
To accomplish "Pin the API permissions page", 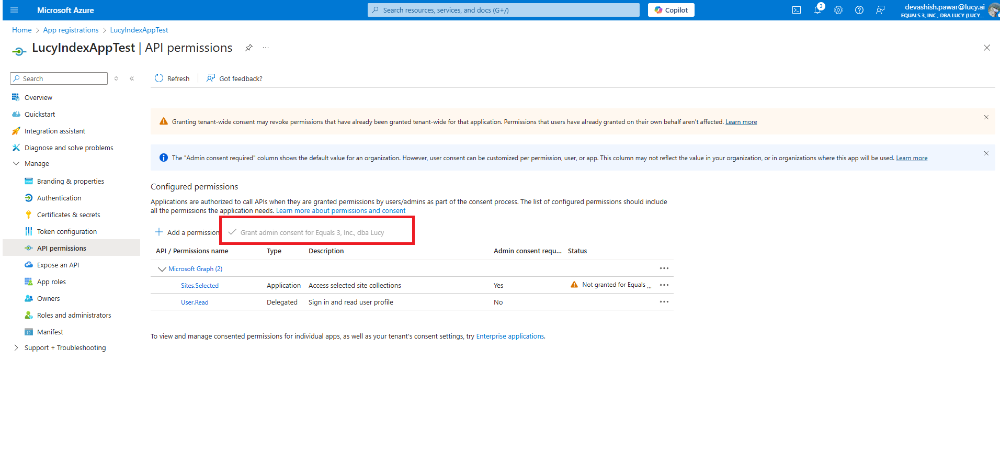I will click(x=249, y=48).
